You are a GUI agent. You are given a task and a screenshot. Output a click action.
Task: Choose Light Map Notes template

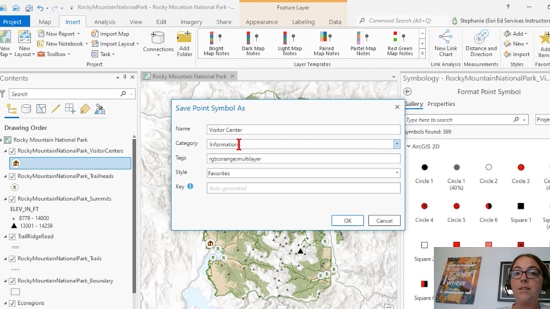tap(290, 43)
